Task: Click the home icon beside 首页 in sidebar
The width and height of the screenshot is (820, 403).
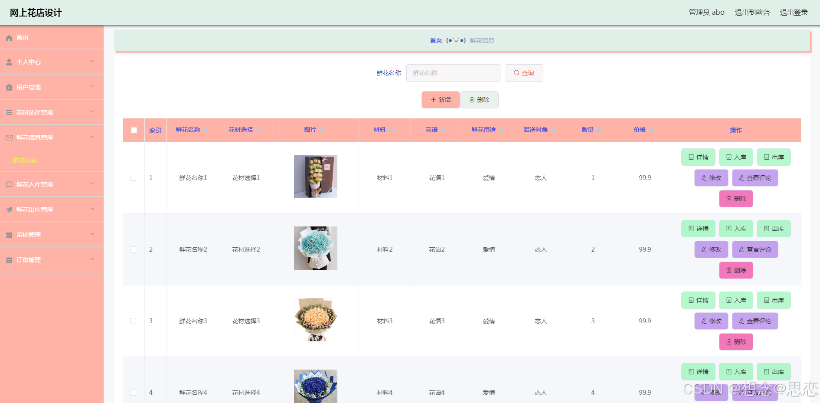Action: coord(9,38)
